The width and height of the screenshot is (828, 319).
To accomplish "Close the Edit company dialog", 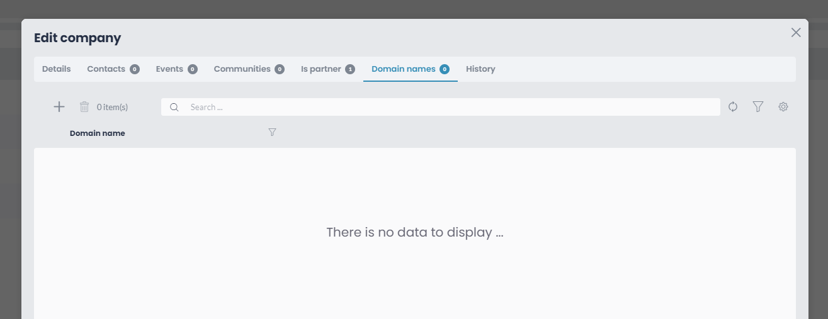I will [x=796, y=33].
